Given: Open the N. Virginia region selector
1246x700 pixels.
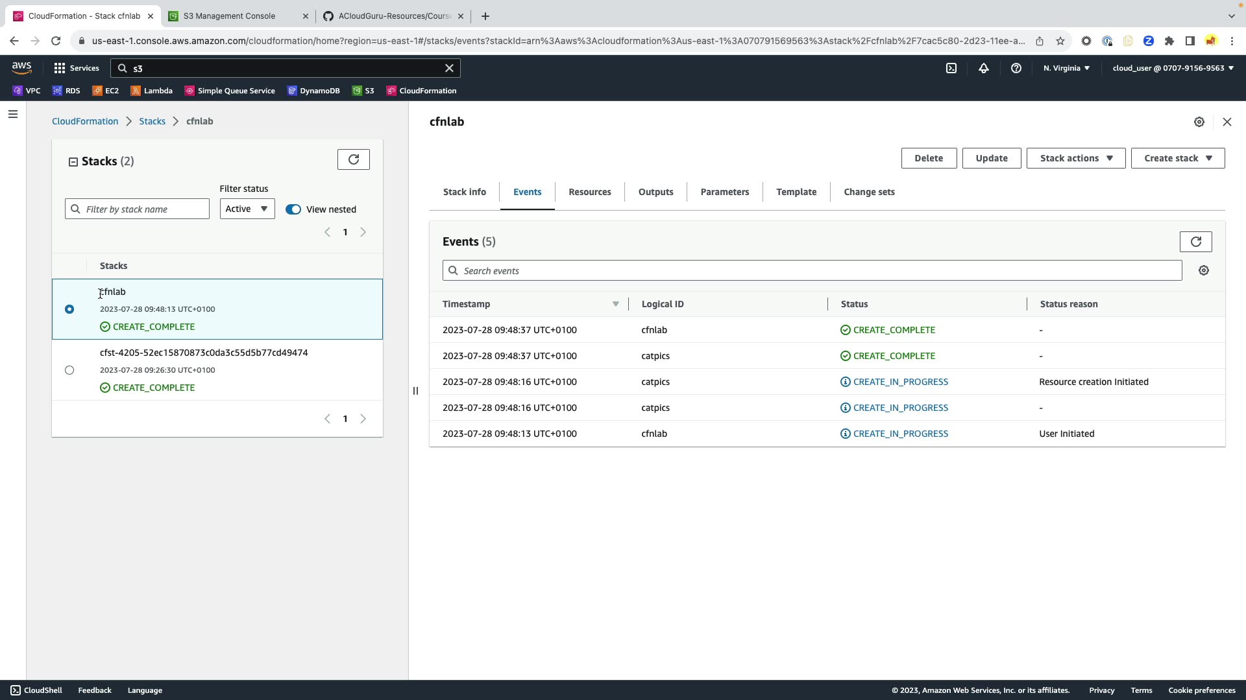Looking at the screenshot, I should [1066, 68].
